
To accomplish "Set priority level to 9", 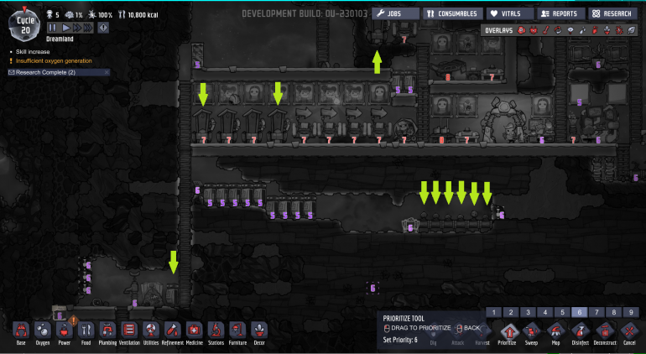I will tap(631, 312).
